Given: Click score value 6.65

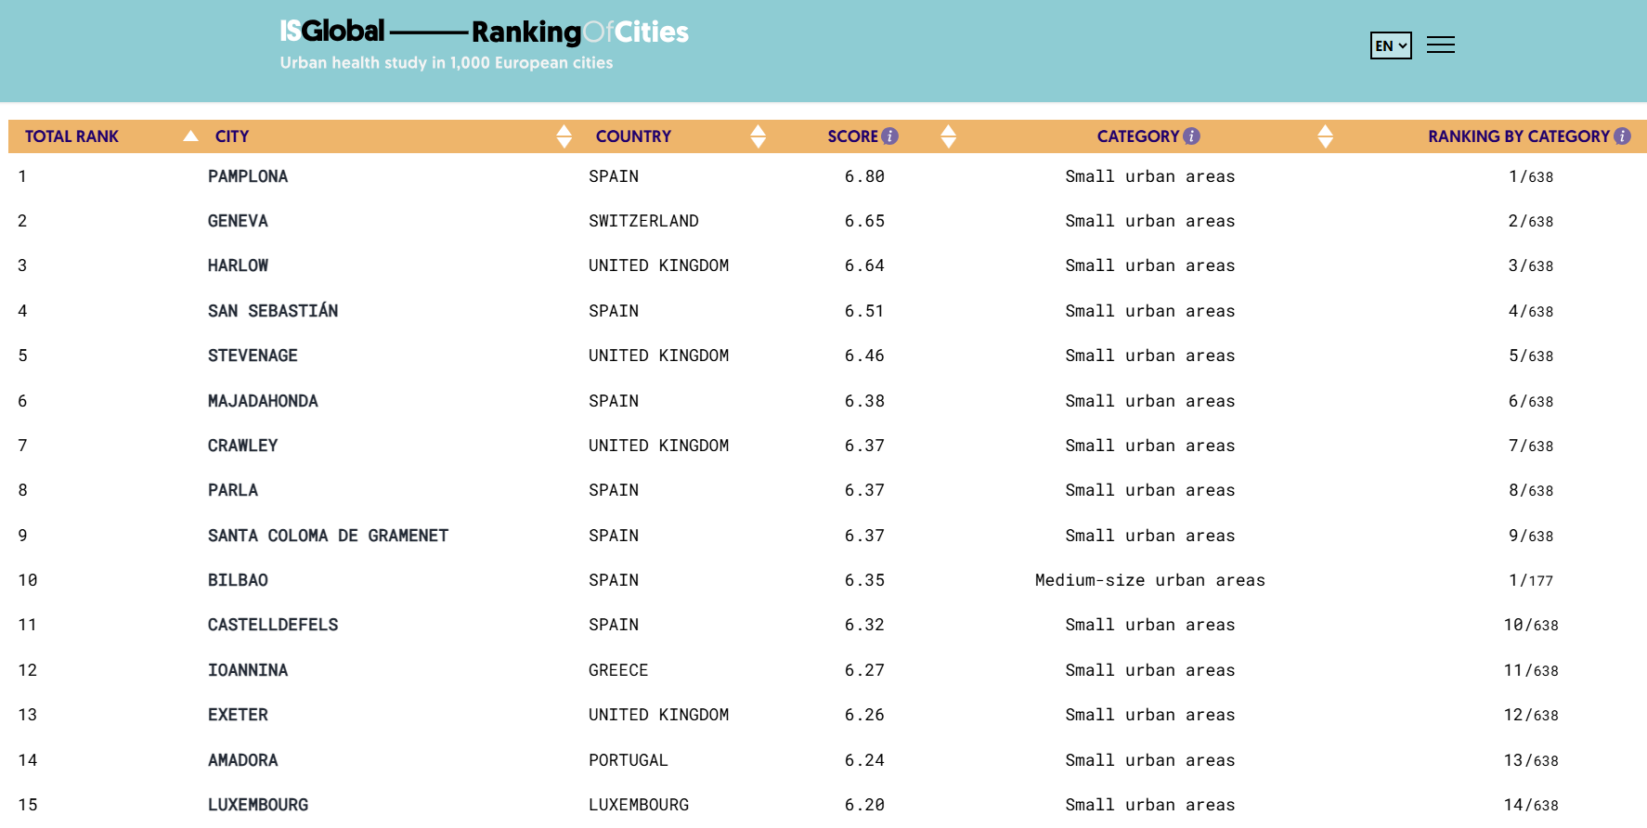Looking at the screenshot, I should click(x=864, y=221).
